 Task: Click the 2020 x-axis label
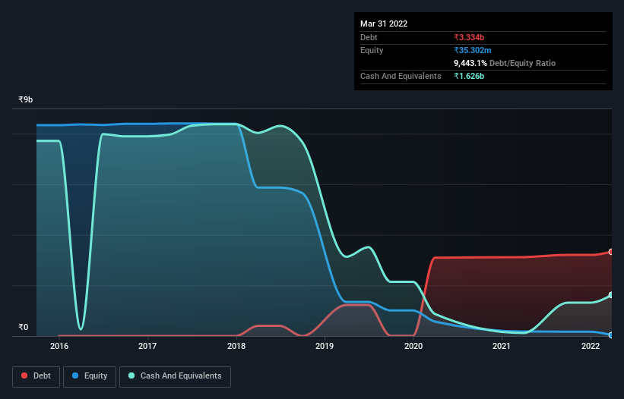click(x=413, y=346)
